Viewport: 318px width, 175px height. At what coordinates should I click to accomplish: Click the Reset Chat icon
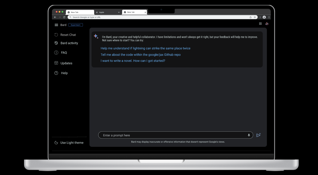coord(56,35)
